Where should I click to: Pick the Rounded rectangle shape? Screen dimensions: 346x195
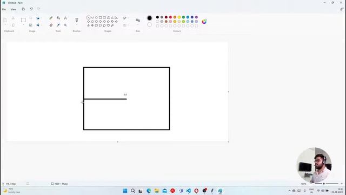point(104,17)
